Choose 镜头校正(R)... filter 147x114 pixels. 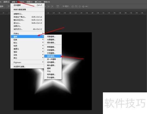click(x=28, y=20)
